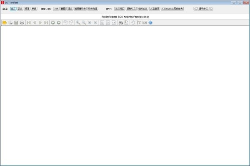Click the << column adjust arrow
Image resolution: width=250 pixels, height=166 pixels.
point(196,8)
